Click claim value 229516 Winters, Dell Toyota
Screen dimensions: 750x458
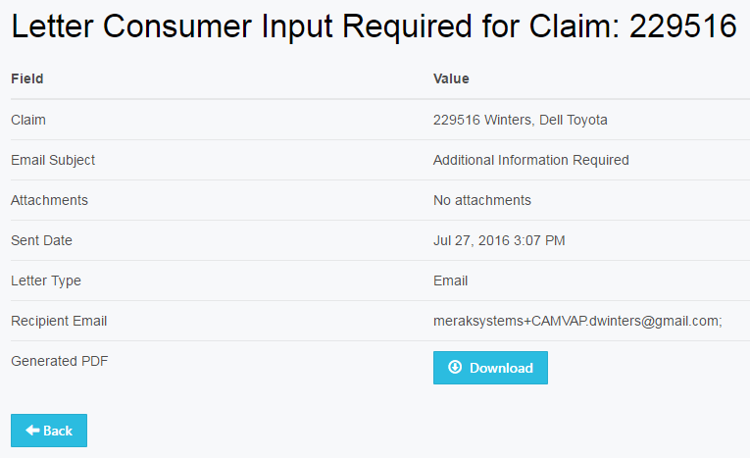[x=520, y=120]
